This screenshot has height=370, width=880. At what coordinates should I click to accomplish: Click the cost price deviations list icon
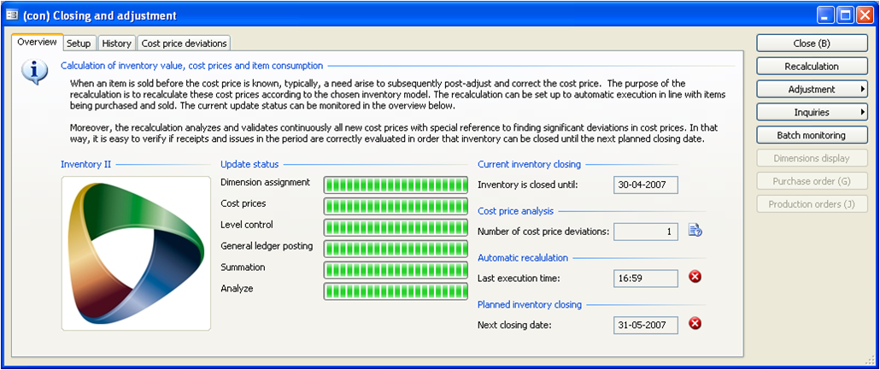click(695, 230)
